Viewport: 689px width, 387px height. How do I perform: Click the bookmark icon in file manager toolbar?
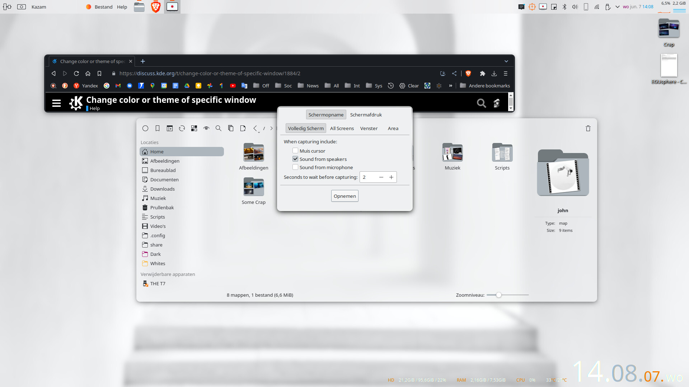coord(158,128)
